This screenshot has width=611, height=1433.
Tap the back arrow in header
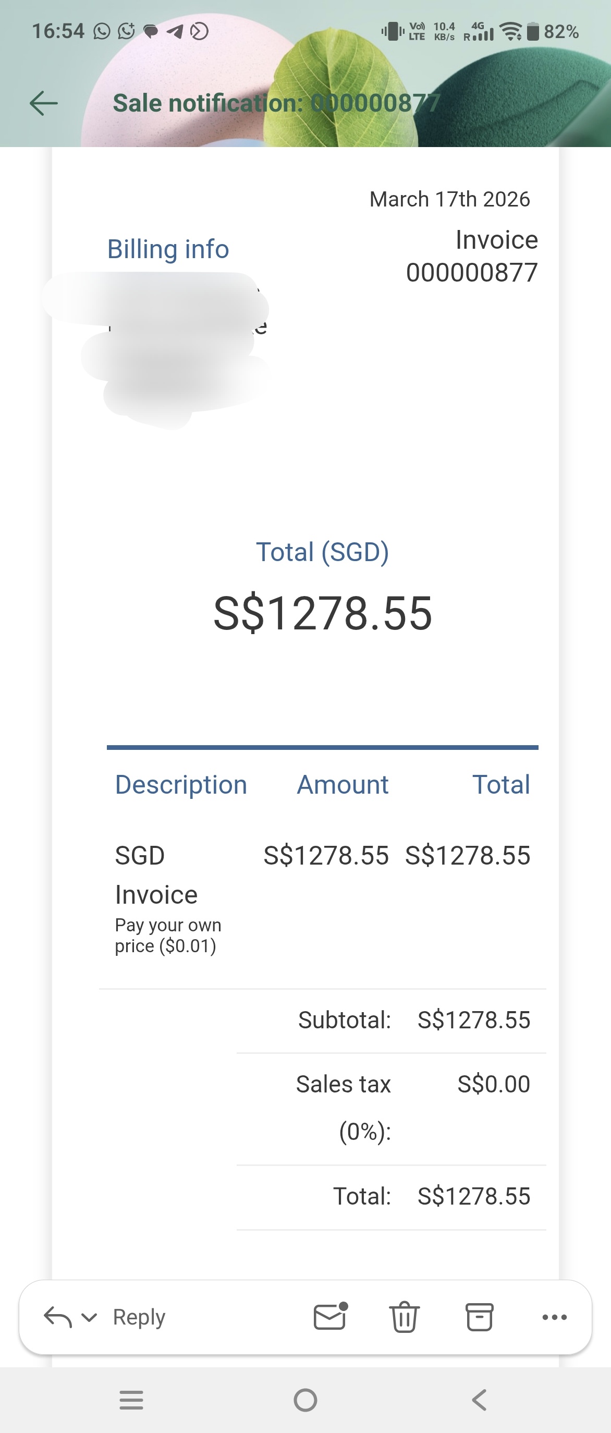(43, 103)
